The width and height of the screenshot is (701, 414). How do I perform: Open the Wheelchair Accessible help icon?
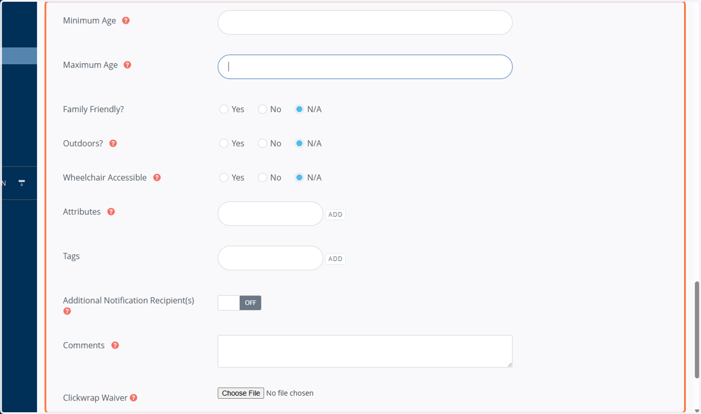(157, 178)
